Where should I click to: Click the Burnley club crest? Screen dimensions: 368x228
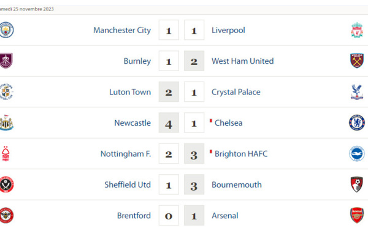pos(6,61)
